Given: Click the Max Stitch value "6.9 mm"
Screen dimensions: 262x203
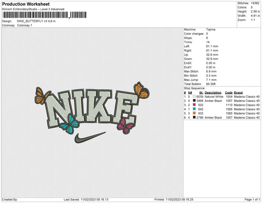Looking at the screenshot, I should (211, 71).
